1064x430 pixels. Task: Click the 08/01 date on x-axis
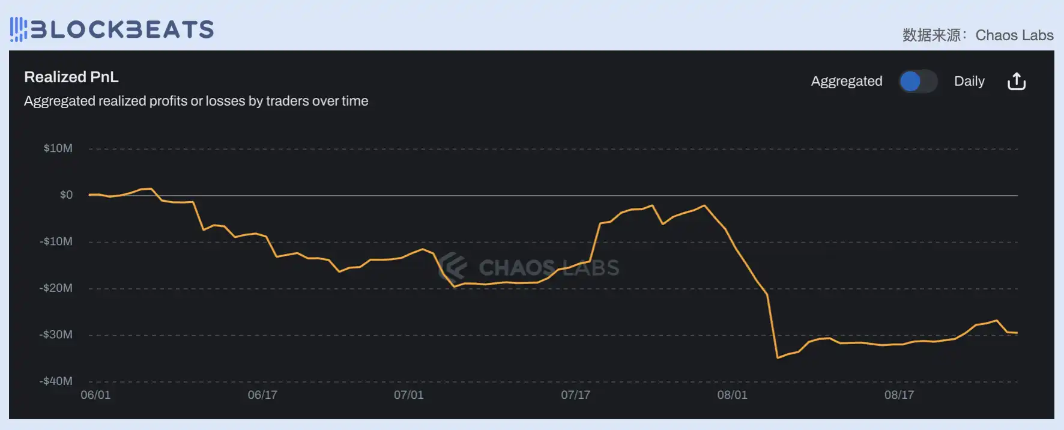click(732, 395)
